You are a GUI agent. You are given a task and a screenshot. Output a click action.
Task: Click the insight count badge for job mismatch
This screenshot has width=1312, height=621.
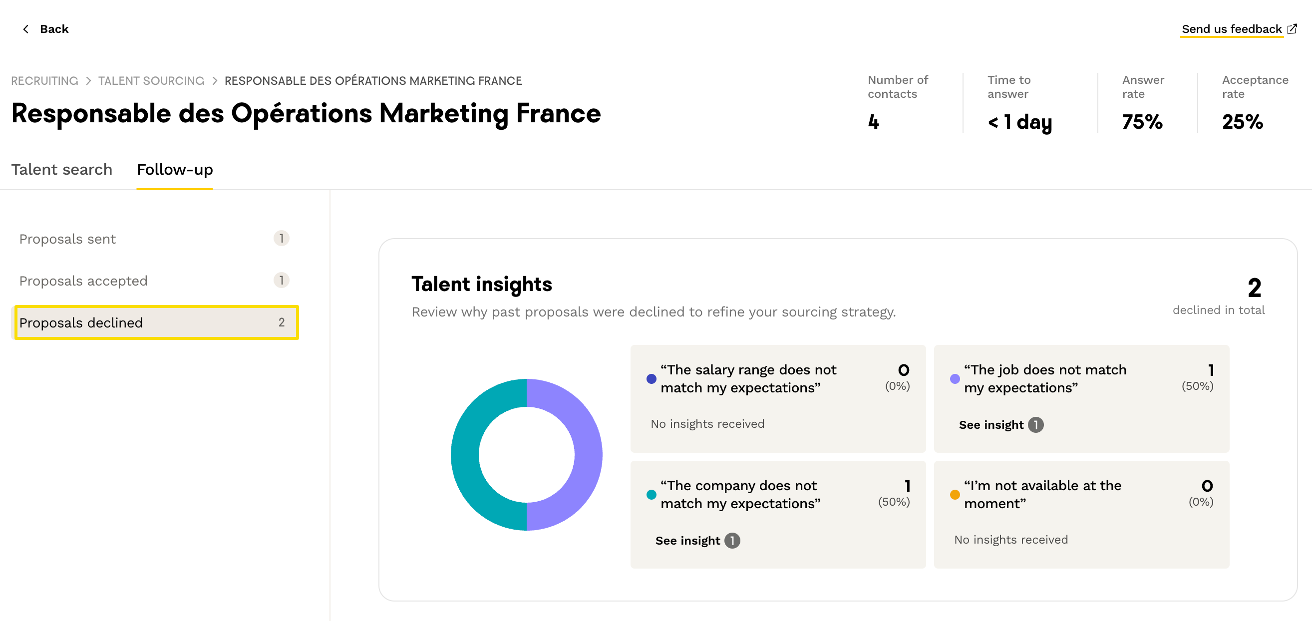pos(1035,425)
